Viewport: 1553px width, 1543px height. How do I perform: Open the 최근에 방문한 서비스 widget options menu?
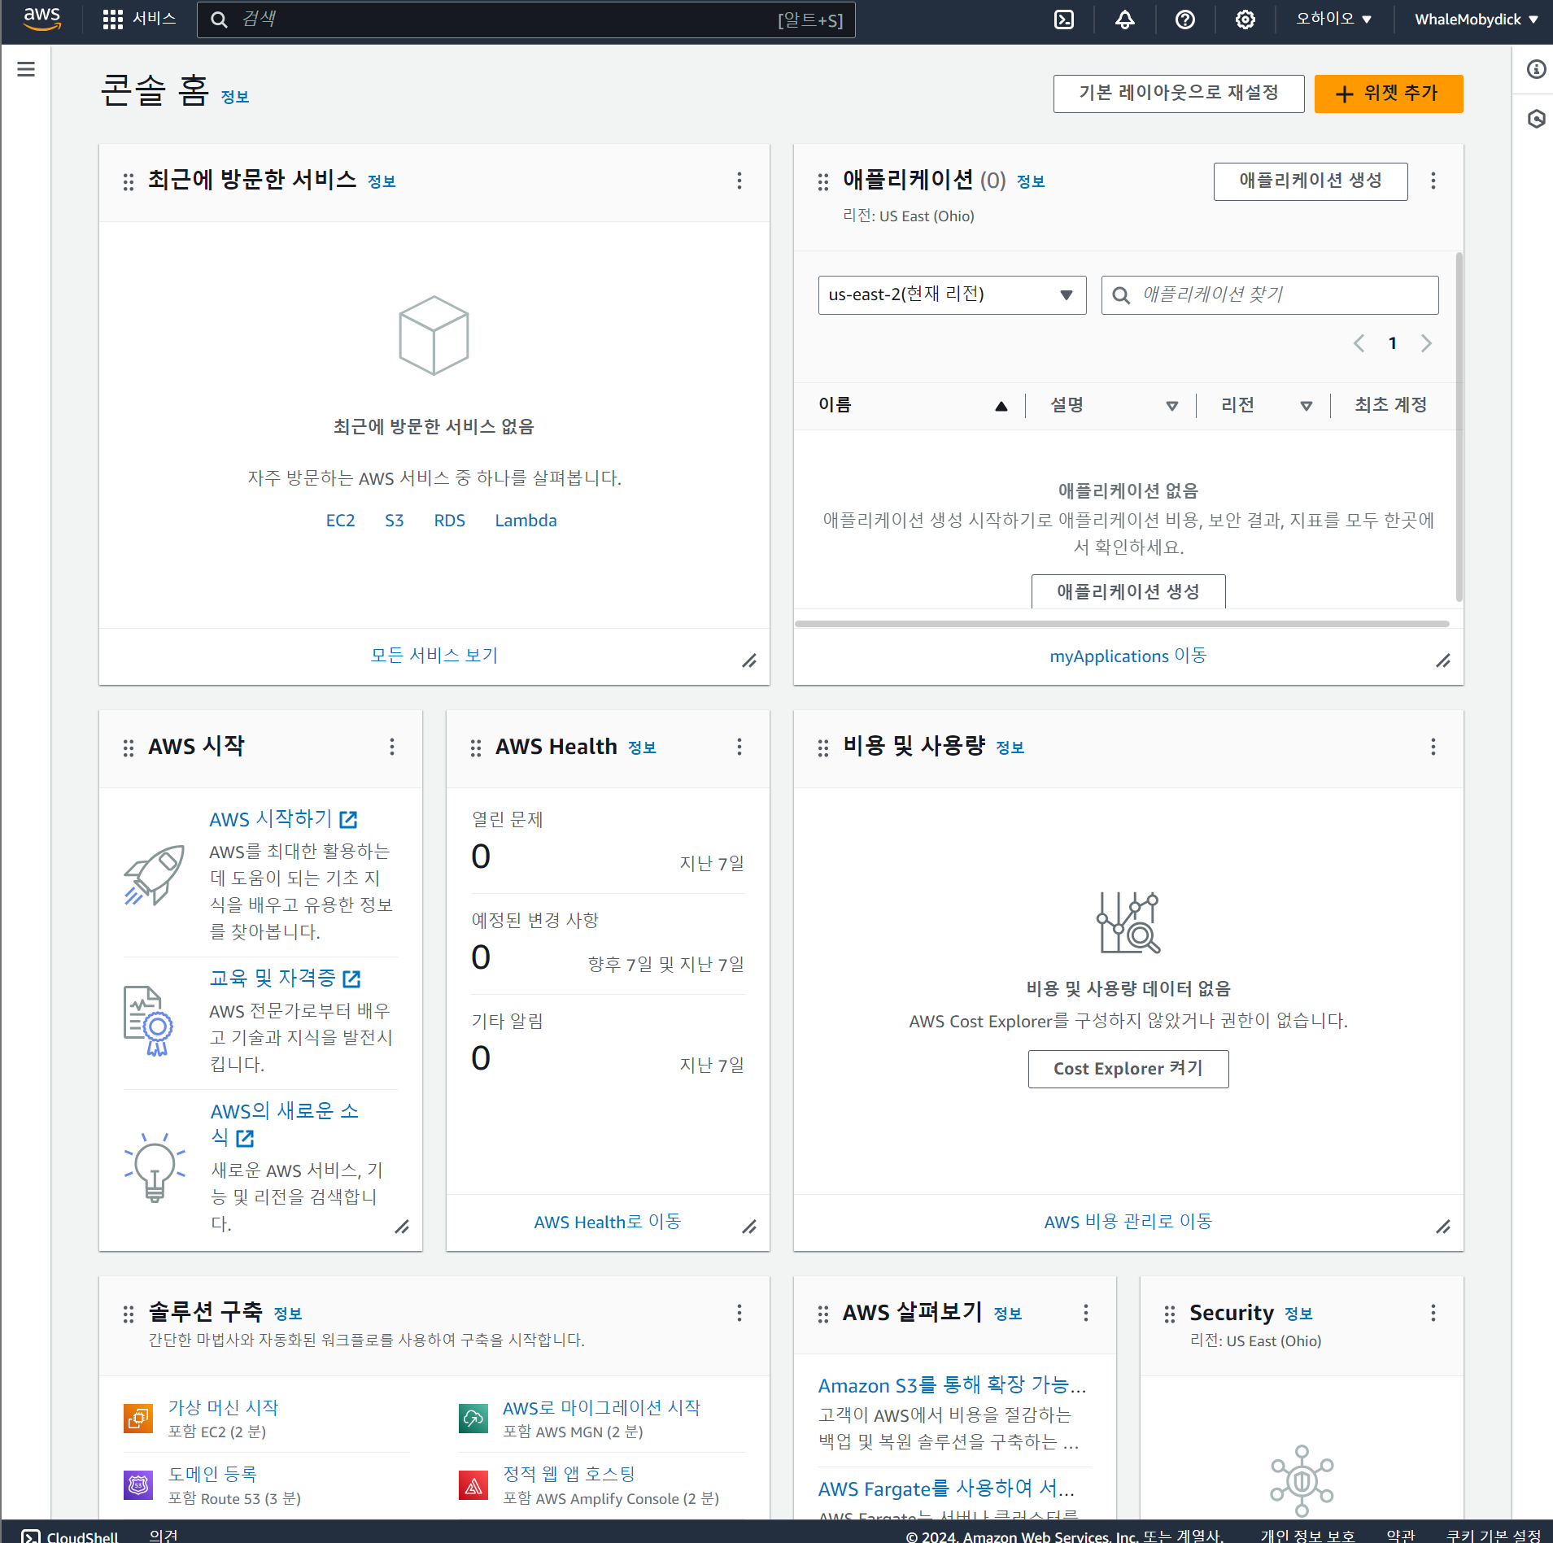pyautogui.click(x=739, y=181)
